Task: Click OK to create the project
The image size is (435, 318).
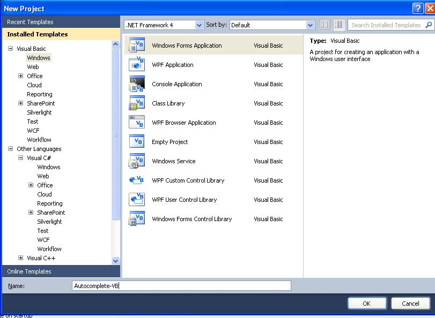Action: point(367,304)
